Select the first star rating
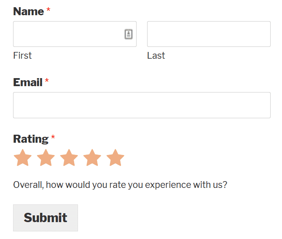Screen dimensions: 282x239 (23, 158)
